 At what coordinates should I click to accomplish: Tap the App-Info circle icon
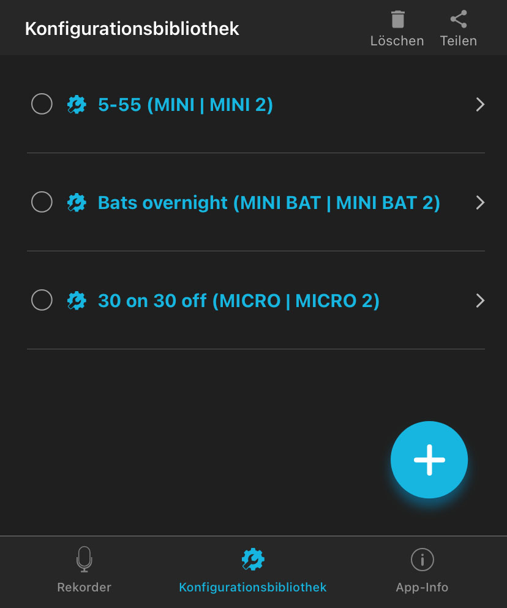point(422,559)
